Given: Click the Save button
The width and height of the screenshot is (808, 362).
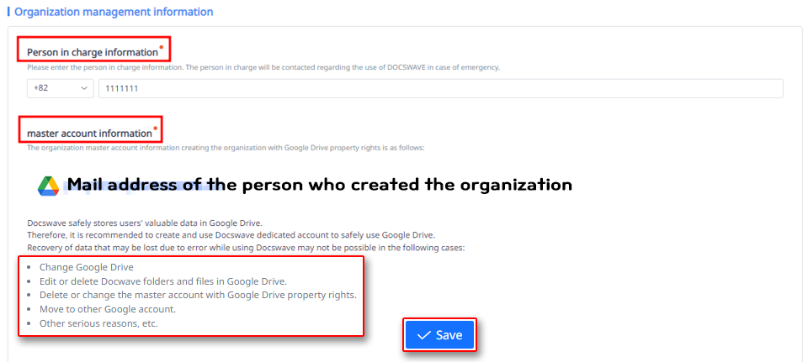Looking at the screenshot, I should (439, 335).
